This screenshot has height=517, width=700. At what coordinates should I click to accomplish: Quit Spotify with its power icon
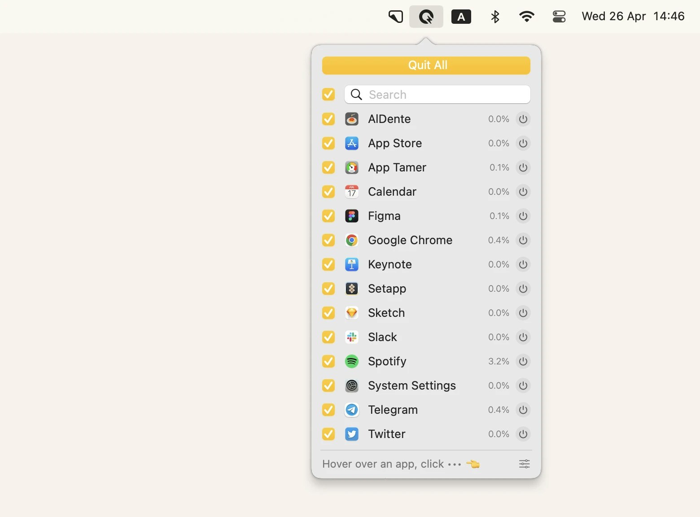click(523, 361)
